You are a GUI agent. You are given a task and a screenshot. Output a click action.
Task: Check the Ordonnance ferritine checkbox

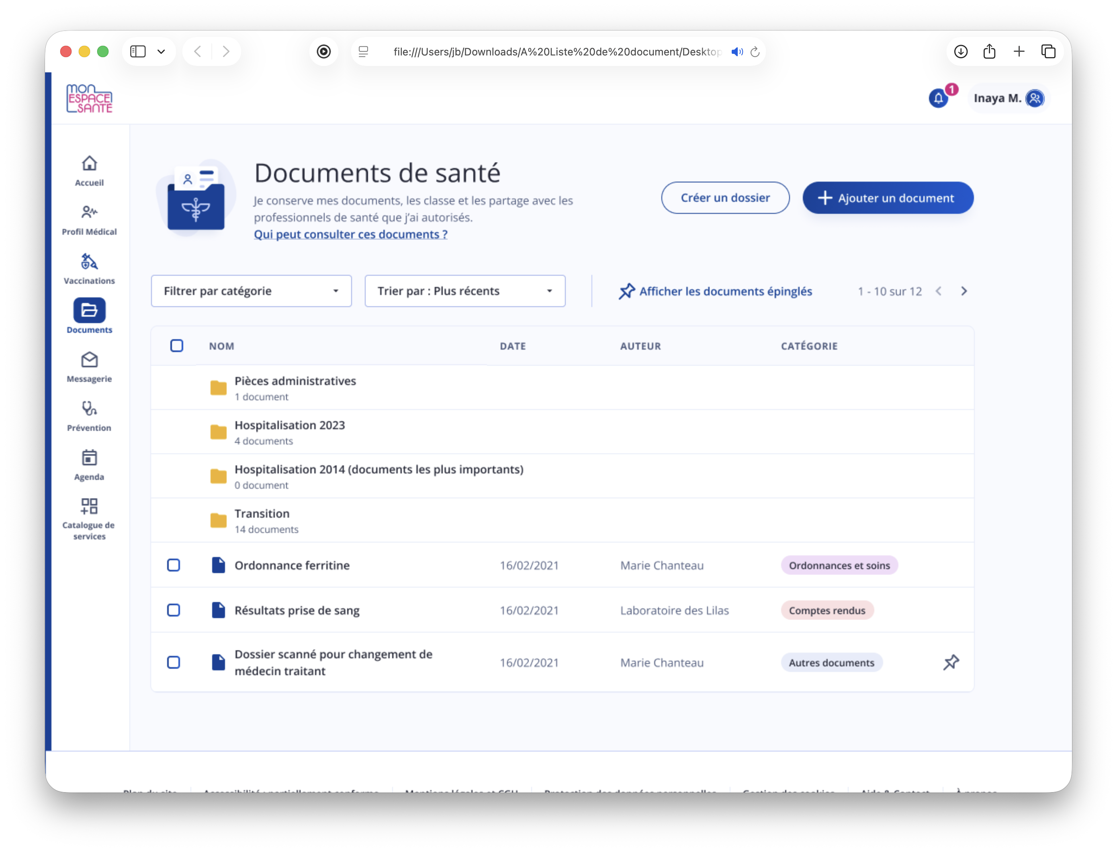174,565
